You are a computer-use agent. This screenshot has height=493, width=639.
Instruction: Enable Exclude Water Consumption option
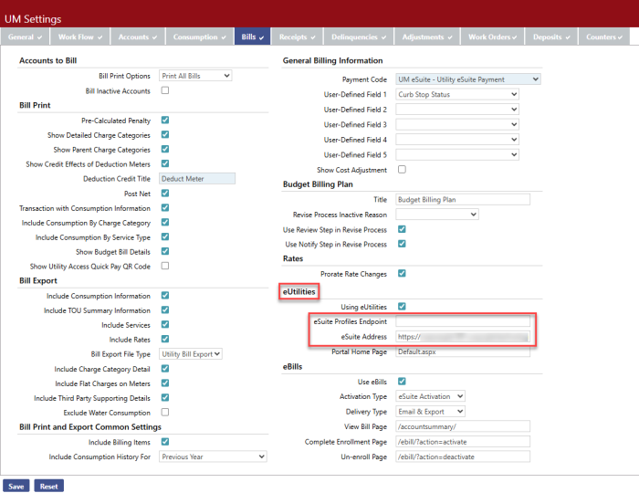[x=165, y=413]
